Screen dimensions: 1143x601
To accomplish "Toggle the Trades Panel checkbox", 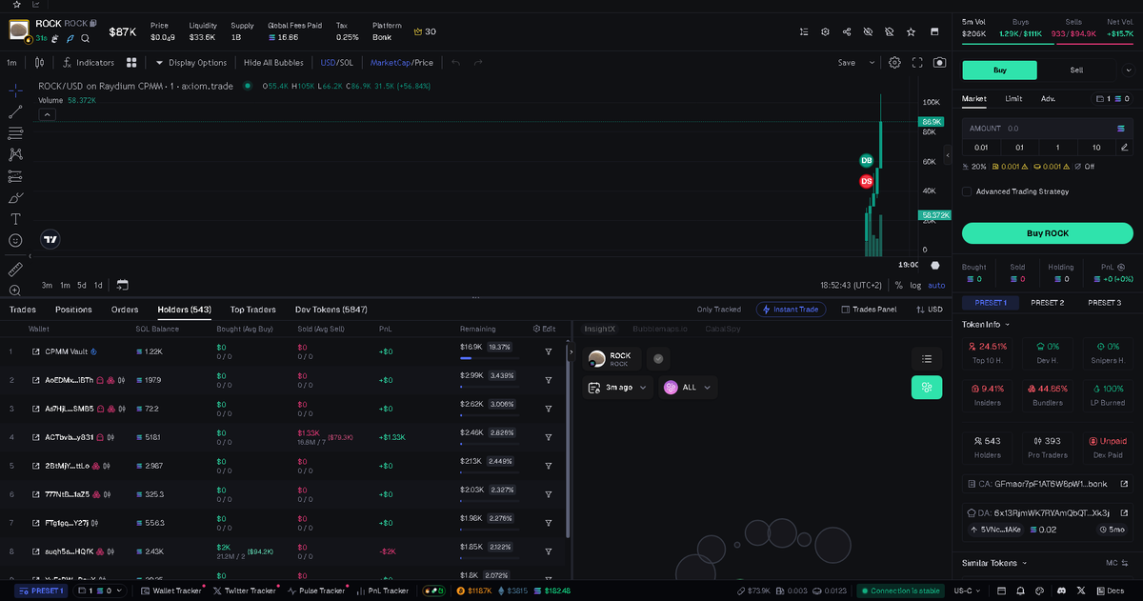I will click(x=870, y=310).
